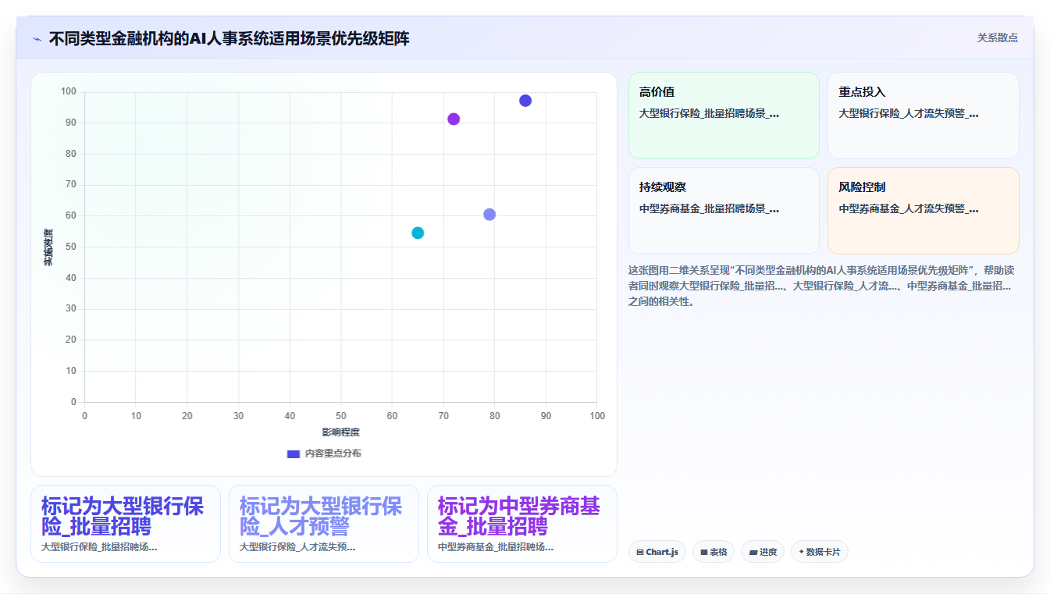1050x594 pixels.
Task: Click the description paragraph starting 这张图用二维关系
Action: pos(824,286)
